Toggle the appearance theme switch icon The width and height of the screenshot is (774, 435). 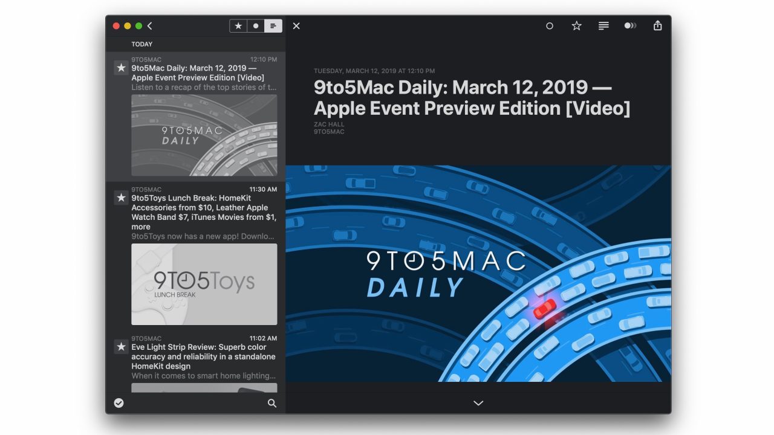point(630,26)
